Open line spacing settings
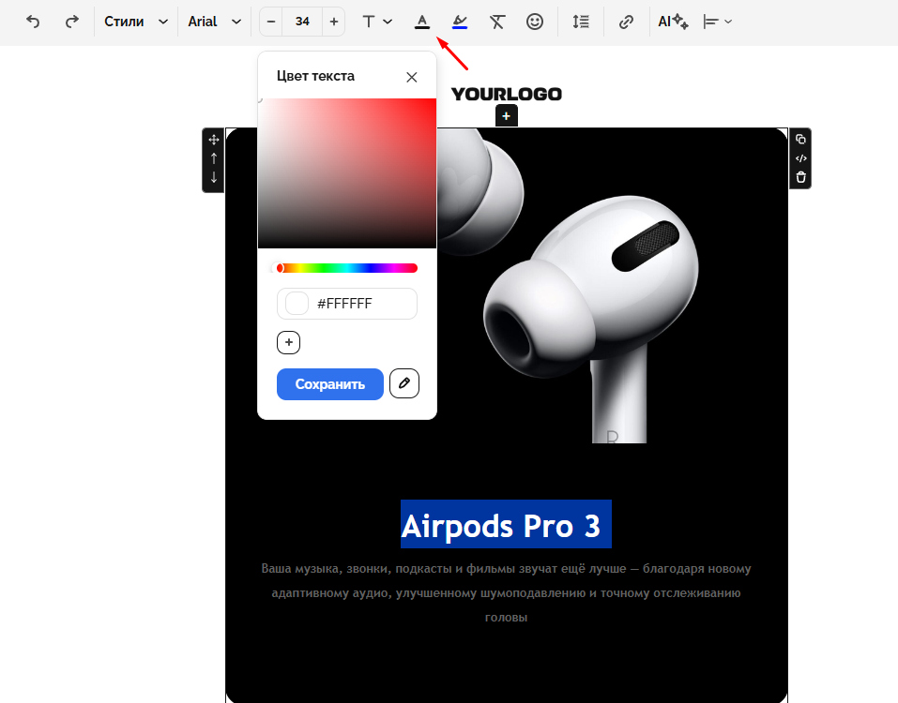This screenshot has height=703, width=898. pyautogui.click(x=581, y=22)
